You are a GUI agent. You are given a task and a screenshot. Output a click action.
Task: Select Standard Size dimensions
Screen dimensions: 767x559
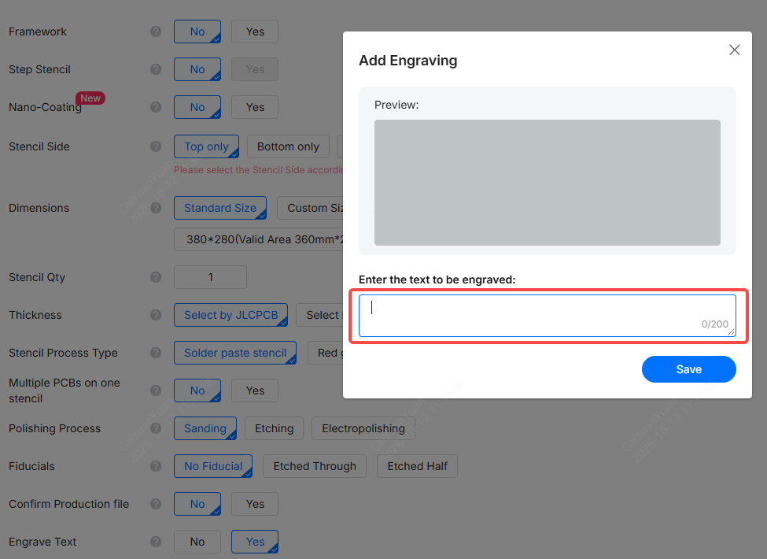coord(220,208)
